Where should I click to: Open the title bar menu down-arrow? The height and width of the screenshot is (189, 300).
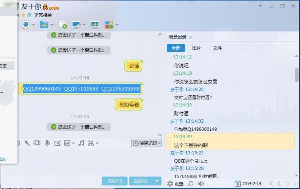260,6
